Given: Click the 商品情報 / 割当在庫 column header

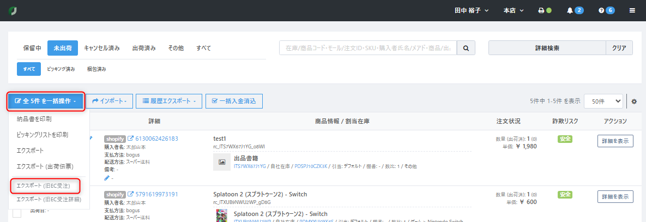Looking at the screenshot, I should 342,121.
